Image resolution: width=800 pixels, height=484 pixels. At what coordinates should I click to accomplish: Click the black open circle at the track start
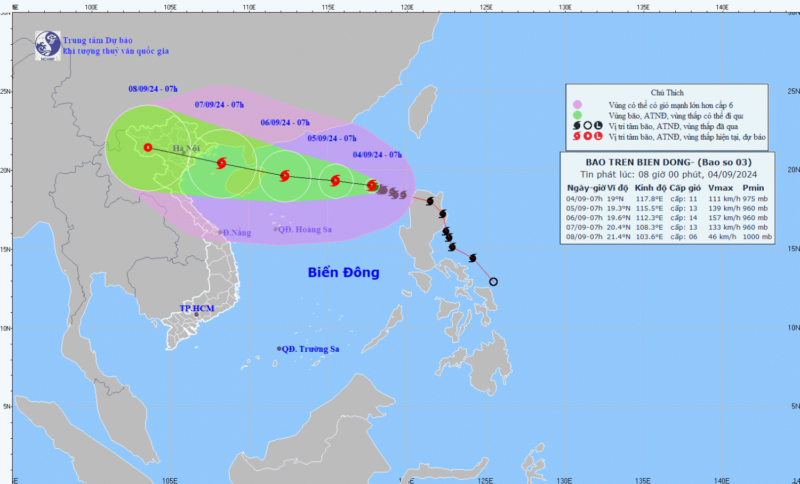point(493,281)
